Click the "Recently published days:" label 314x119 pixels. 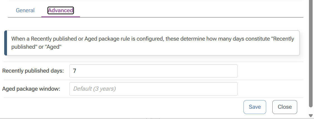(33, 71)
